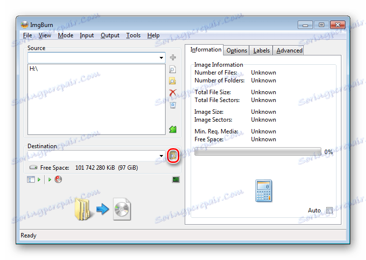Click the Ready status bar text
The width and height of the screenshot is (366, 260).
click(x=28, y=235)
